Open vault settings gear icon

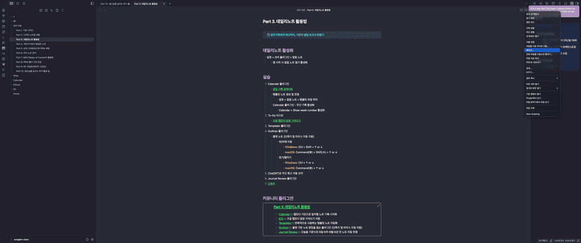tap(92, 239)
